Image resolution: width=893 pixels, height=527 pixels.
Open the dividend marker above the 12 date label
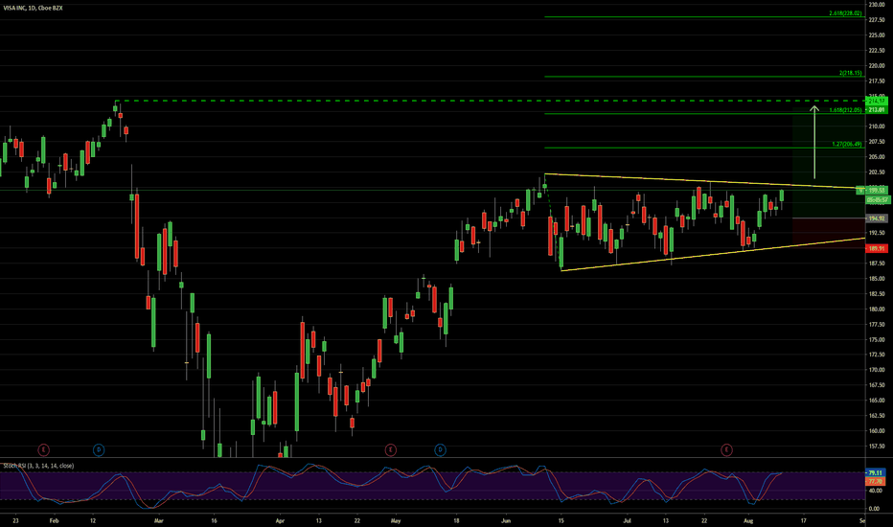[99, 450]
